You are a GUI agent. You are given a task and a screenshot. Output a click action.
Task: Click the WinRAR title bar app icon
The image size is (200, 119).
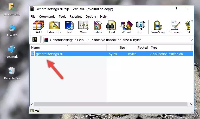point(32,9)
